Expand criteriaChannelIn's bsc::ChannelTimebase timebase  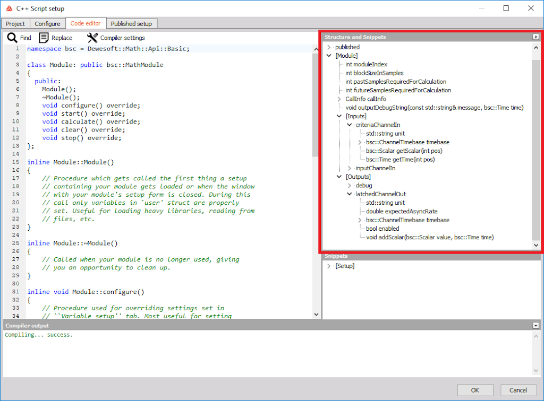click(x=360, y=142)
